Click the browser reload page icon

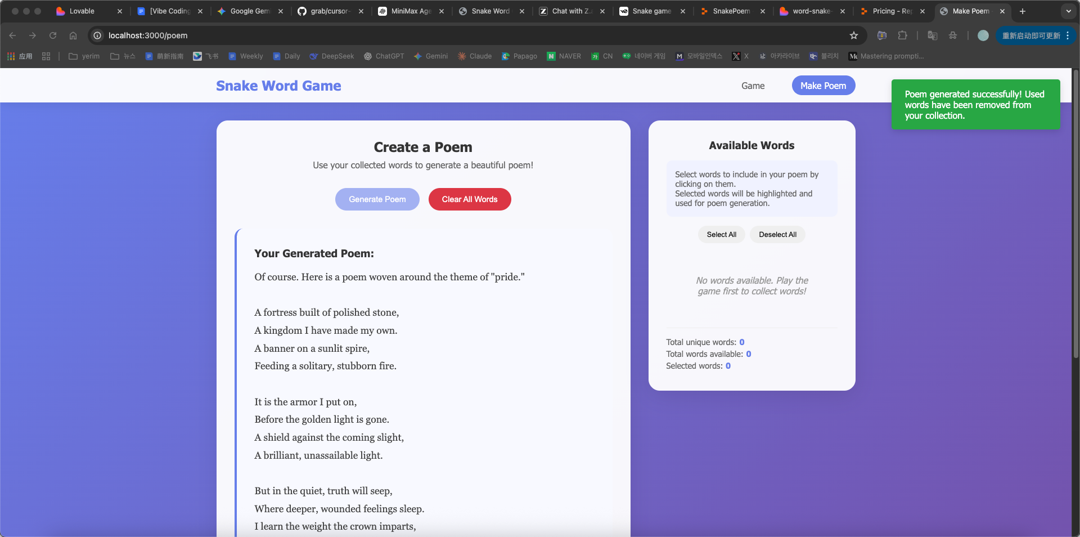coord(53,35)
